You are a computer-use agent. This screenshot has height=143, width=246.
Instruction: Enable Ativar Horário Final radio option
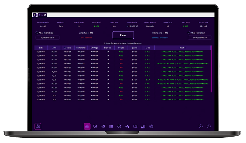click(x=189, y=33)
